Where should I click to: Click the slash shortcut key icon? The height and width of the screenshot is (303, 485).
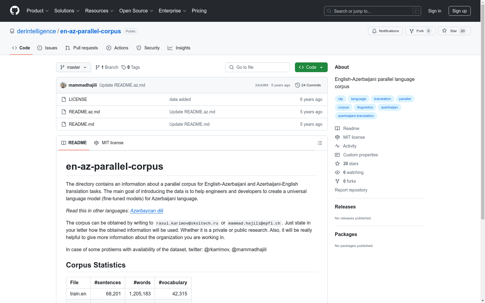(416, 11)
